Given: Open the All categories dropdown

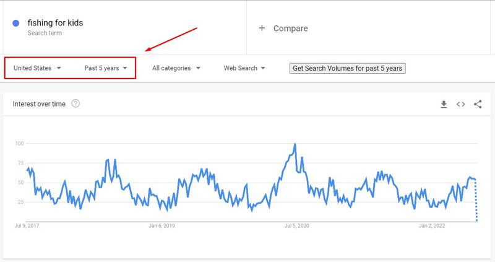Looking at the screenshot, I should [x=176, y=68].
